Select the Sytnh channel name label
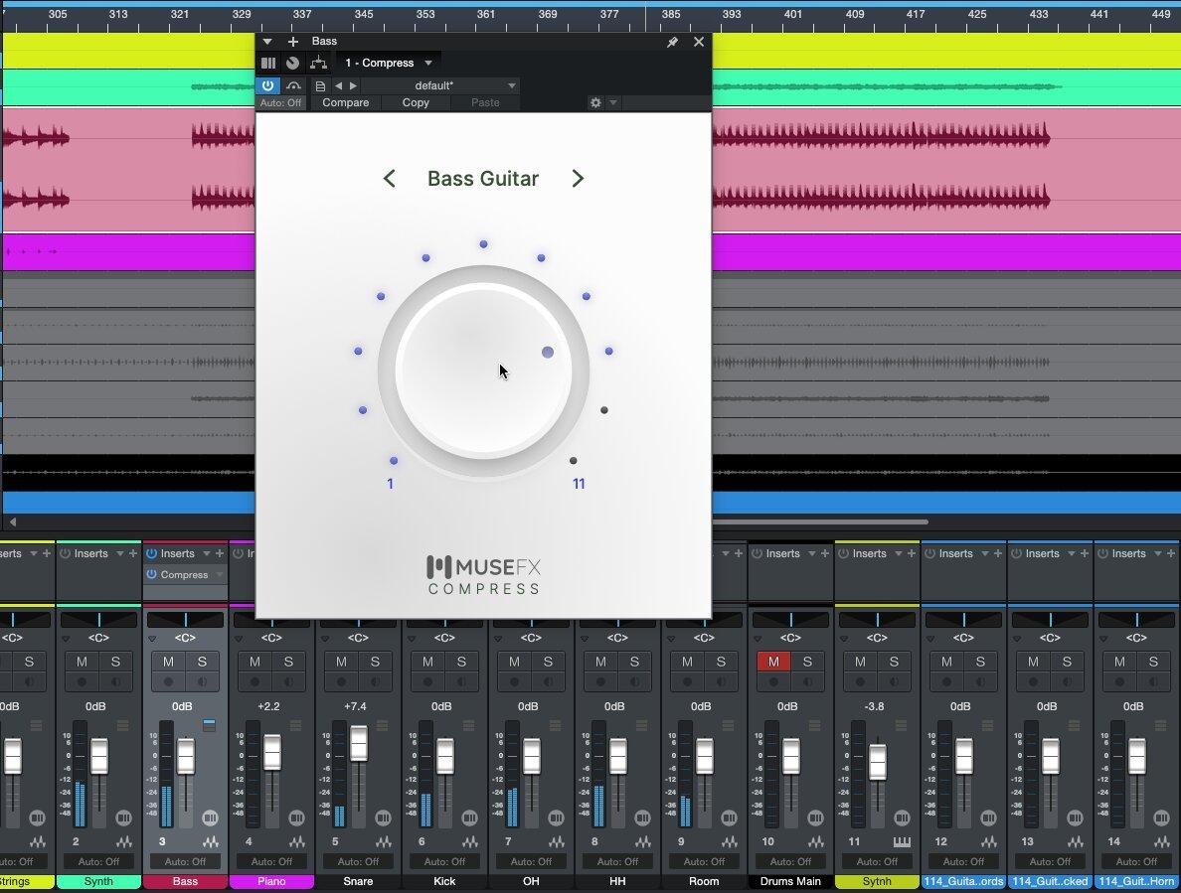This screenshot has height=893, width=1181. tap(877, 882)
